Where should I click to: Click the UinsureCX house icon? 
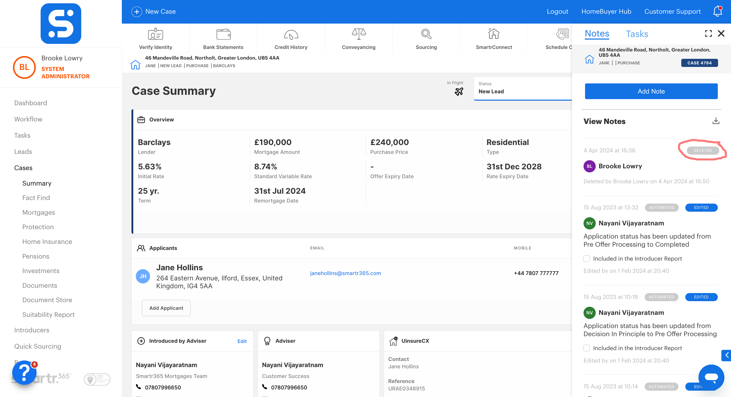tap(393, 341)
